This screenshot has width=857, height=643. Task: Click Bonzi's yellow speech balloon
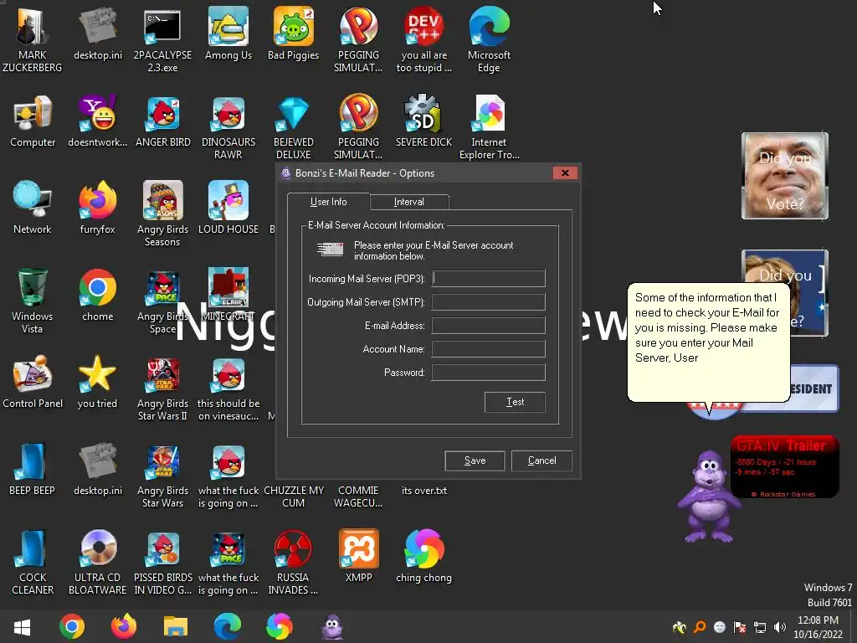(709, 342)
